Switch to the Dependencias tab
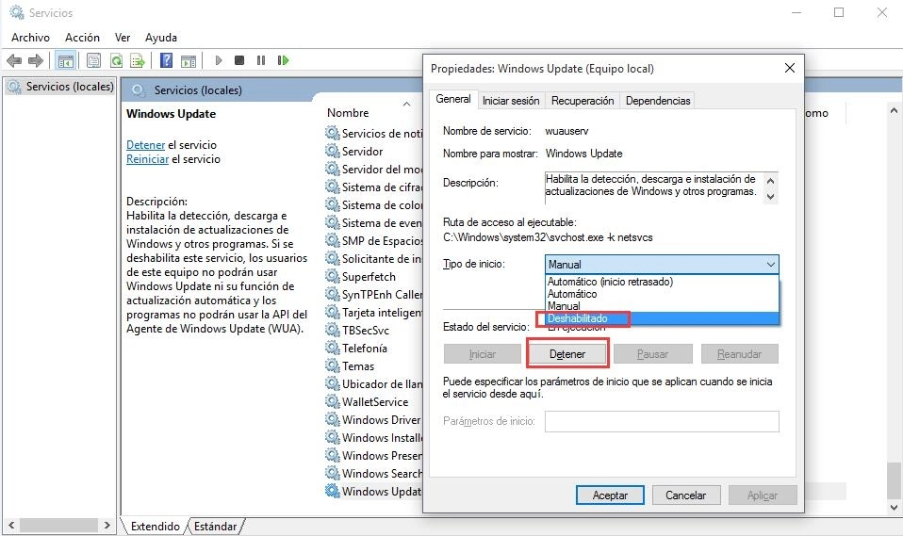The width and height of the screenshot is (903, 536). (658, 101)
